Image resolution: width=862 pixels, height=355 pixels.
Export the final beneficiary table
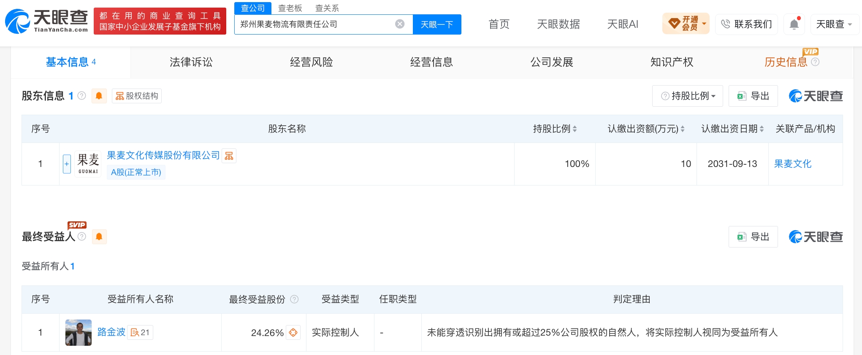[x=753, y=237]
